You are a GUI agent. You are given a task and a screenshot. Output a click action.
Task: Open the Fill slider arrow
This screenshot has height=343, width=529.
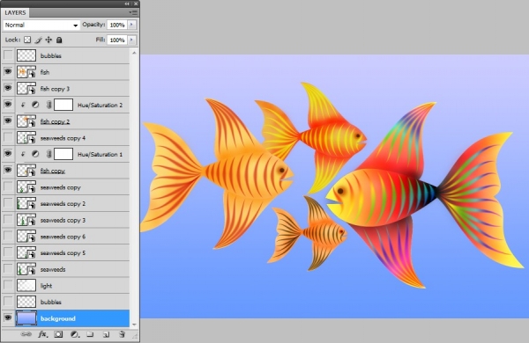click(131, 40)
